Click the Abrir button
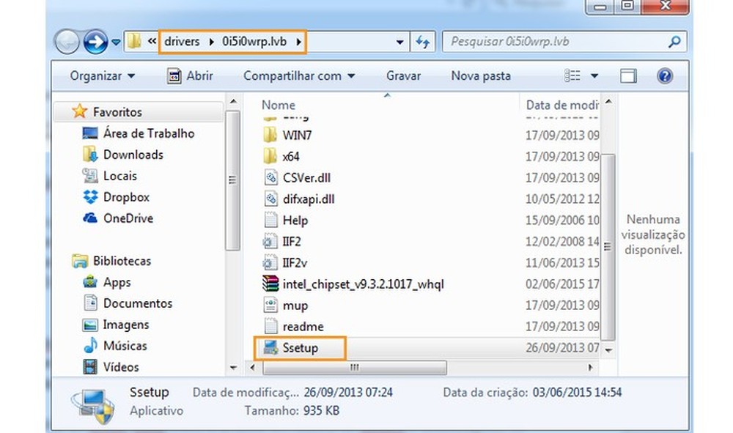Image resolution: width=733 pixels, height=433 pixels. 199,75
